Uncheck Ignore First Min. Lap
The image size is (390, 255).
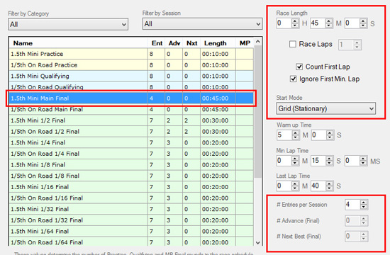294,79
